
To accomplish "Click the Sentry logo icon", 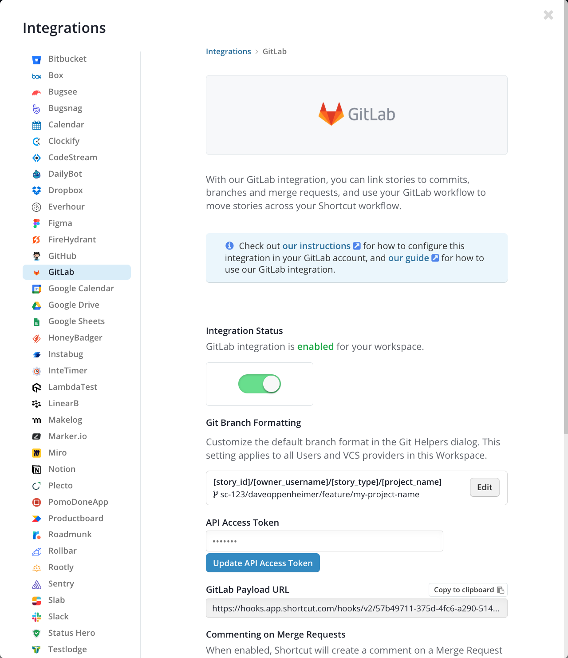I will 37,584.
